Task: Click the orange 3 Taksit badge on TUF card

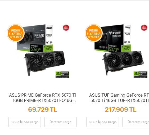Action: [94, 33]
